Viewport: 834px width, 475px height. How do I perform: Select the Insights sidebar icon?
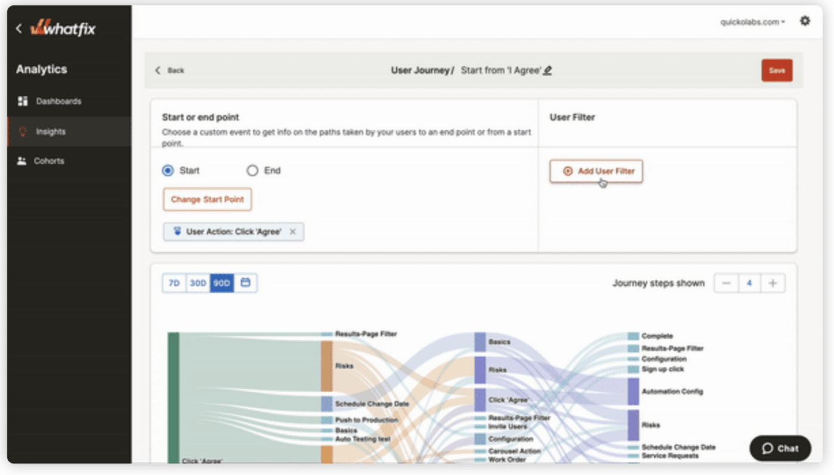[22, 132]
